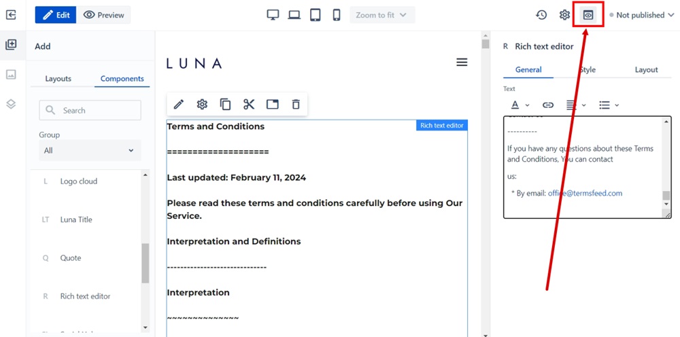Image resolution: width=680 pixels, height=337 pixels.
Task: Expand the Not published status menu
Action: tap(642, 15)
